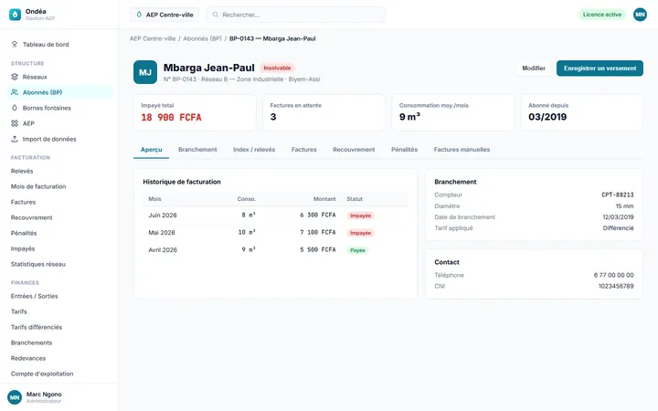Click the Ondéa water drop logo

coord(15,15)
